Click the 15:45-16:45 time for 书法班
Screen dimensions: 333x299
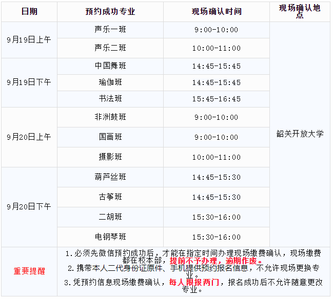click(x=216, y=99)
